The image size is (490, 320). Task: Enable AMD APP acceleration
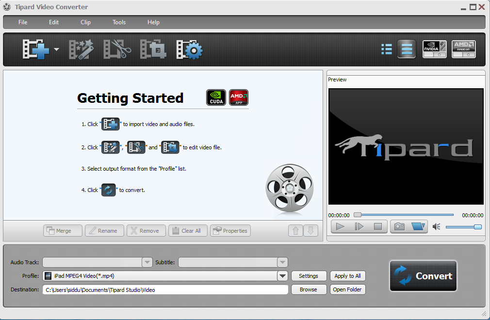463,49
